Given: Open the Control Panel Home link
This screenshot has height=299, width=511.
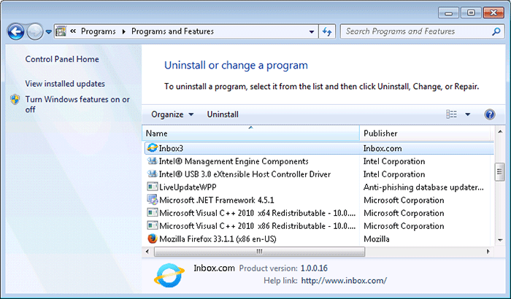Looking at the screenshot, I should [x=62, y=59].
